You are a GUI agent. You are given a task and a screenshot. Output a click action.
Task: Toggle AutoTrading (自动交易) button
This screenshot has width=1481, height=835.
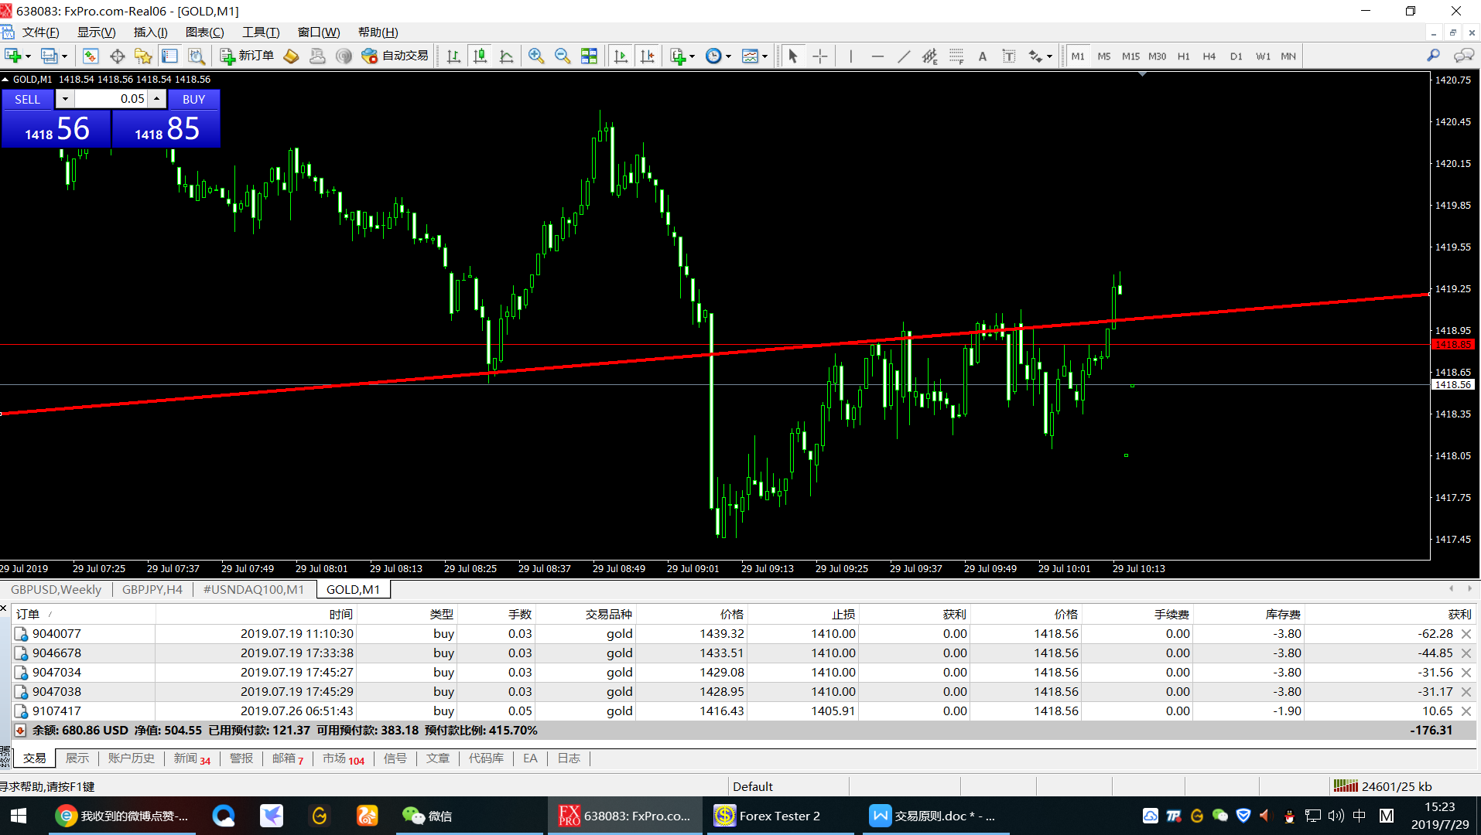(395, 56)
